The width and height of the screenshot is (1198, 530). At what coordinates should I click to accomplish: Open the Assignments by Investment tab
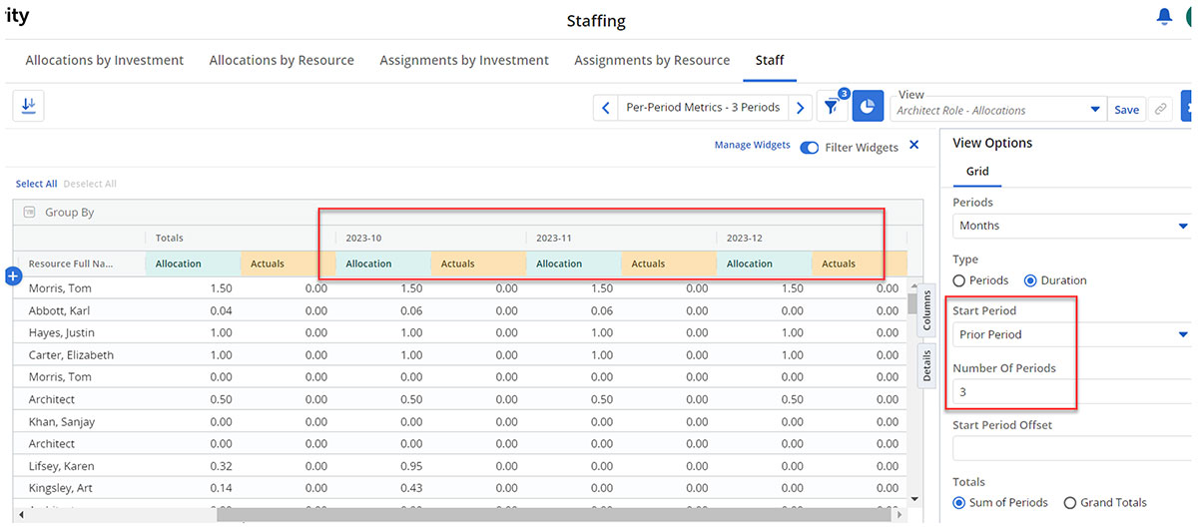[x=464, y=60]
